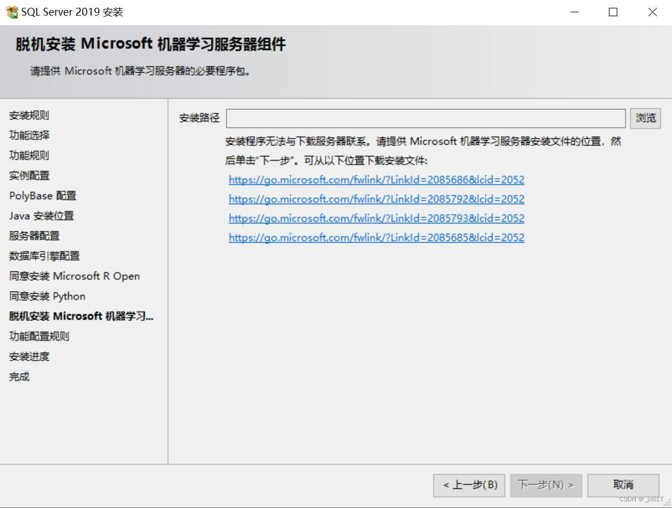Screen dimensions: 672x508
Task: Click the SQL Server setup title bar icon
Action: (x=12, y=12)
